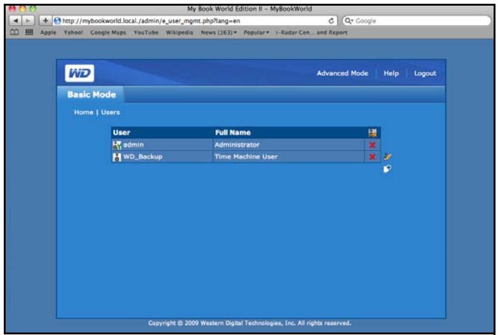
Task: Switch to Advanced Mode
Action: (342, 73)
